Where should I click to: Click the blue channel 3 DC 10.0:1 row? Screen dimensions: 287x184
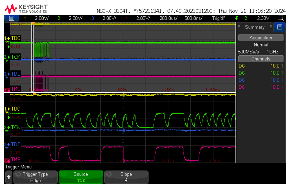point(261,80)
